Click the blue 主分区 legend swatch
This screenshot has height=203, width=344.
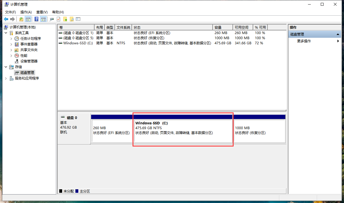coord(77,191)
